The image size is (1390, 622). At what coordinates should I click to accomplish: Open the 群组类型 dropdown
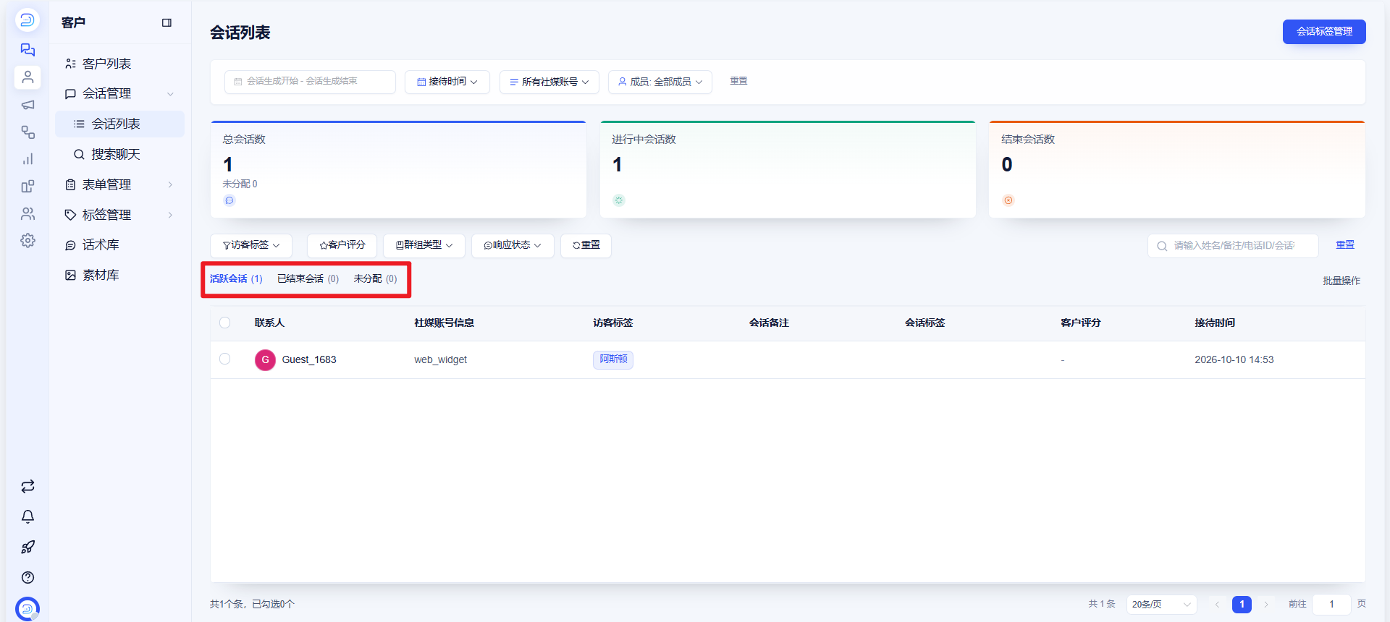(424, 245)
